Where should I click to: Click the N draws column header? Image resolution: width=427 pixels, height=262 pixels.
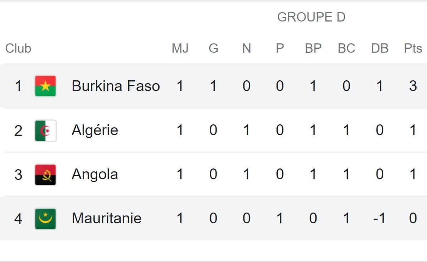point(247,48)
